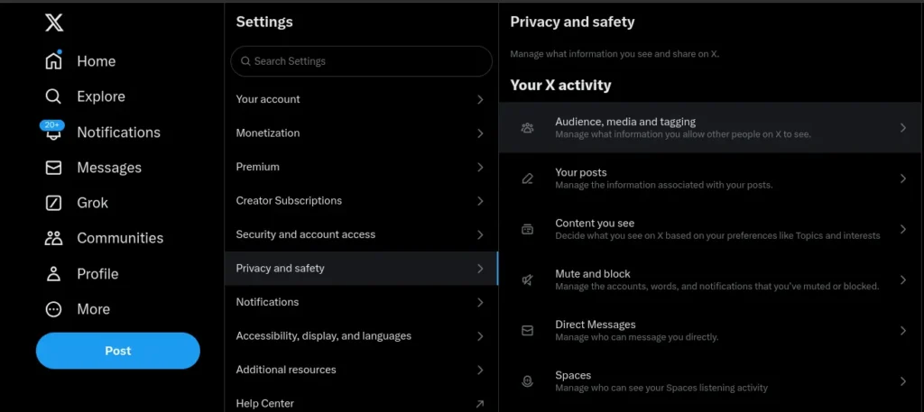Select Security and account access menu item
Viewport: 924px width, 412px height.
tap(305, 234)
